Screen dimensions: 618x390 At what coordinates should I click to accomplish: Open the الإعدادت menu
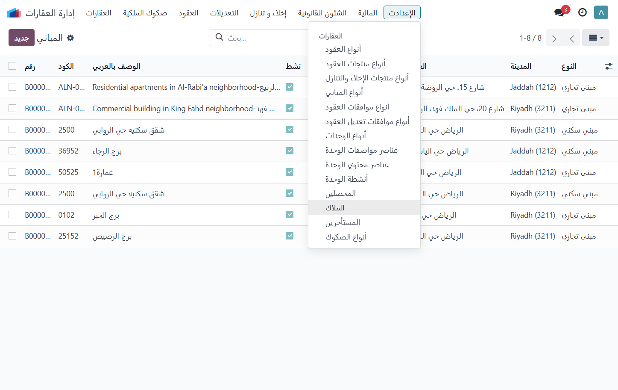[x=402, y=12]
